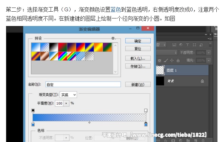Select the blue-to-white foreground gradient preset

[x=35, y=47]
